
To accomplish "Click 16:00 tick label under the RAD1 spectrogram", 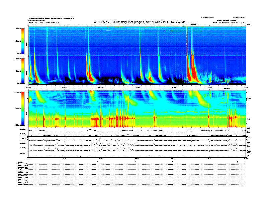I will [173, 88].
